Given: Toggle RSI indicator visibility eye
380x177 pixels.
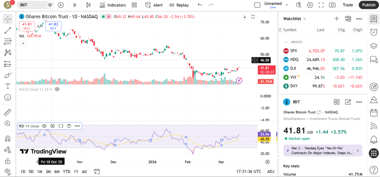Looking at the screenshot, I should pos(44,126).
